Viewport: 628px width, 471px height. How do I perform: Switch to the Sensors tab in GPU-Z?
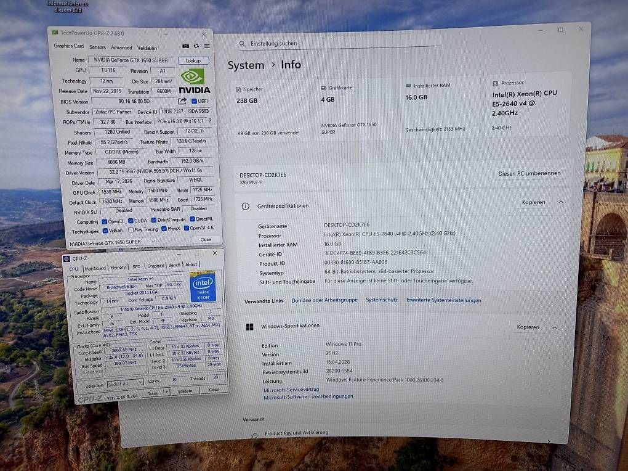pyautogui.click(x=97, y=47)
